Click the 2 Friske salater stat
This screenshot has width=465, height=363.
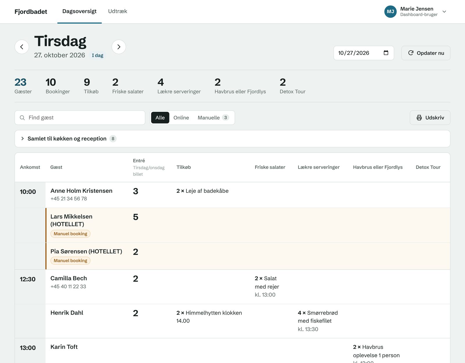pos(128,86)
